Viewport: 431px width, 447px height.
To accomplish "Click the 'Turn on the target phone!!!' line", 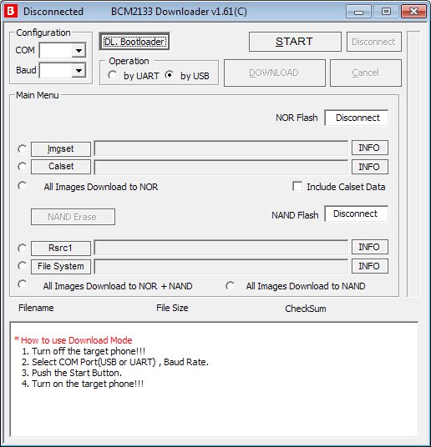I will click(88, 384).
